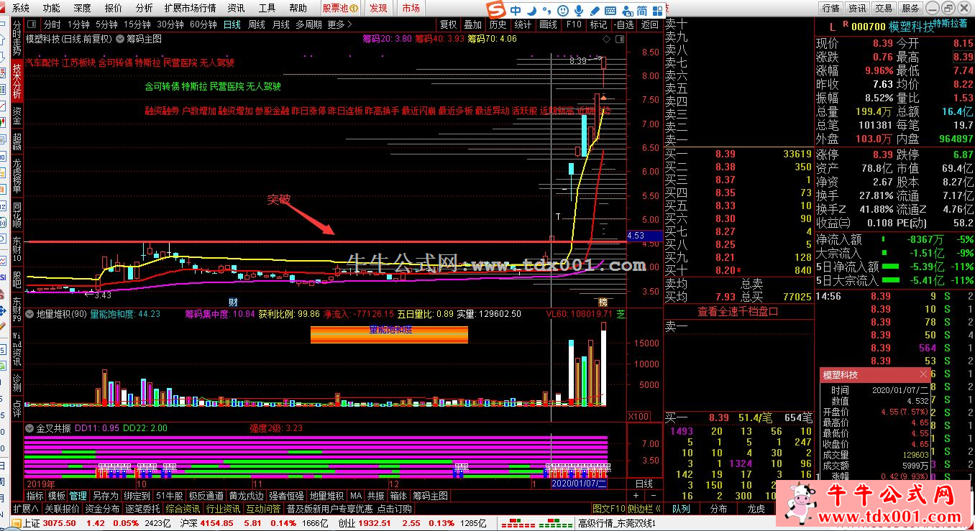Open the Sogou soft keyboard icon
This screenshot has height=531, width=975.
[611, 11]
